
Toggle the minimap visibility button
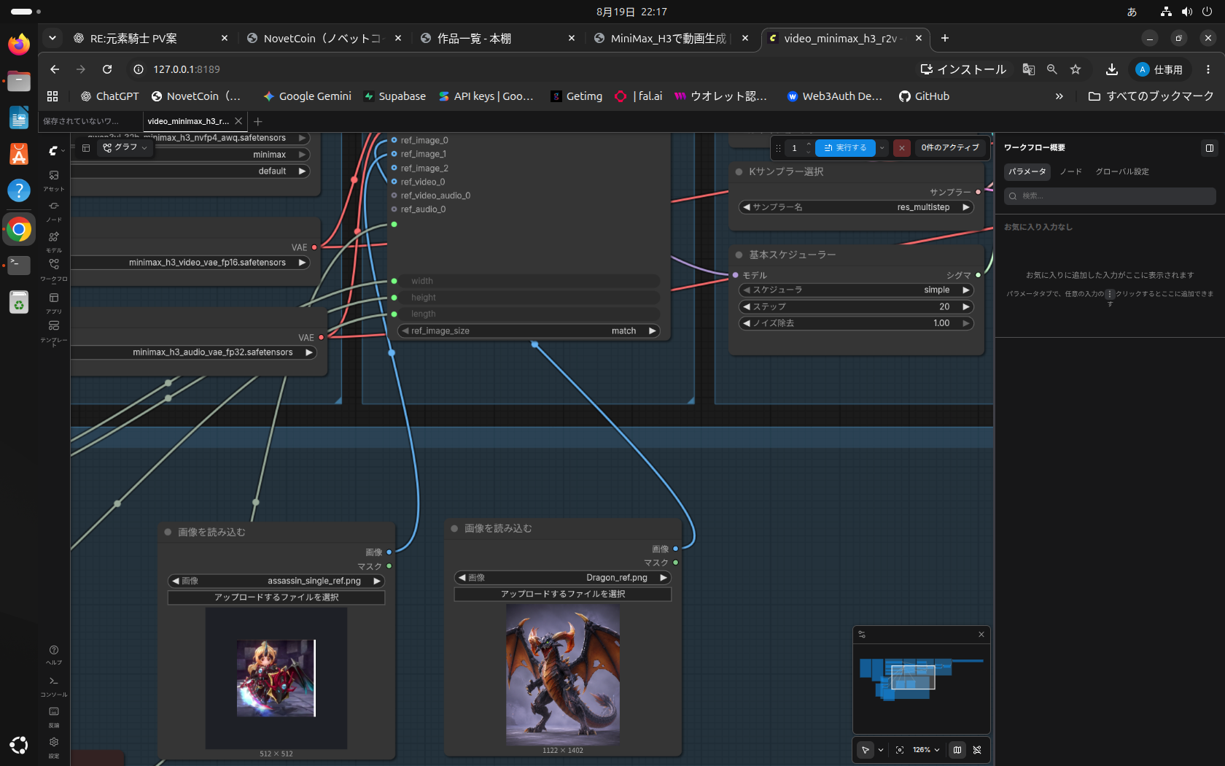[957, 750]
